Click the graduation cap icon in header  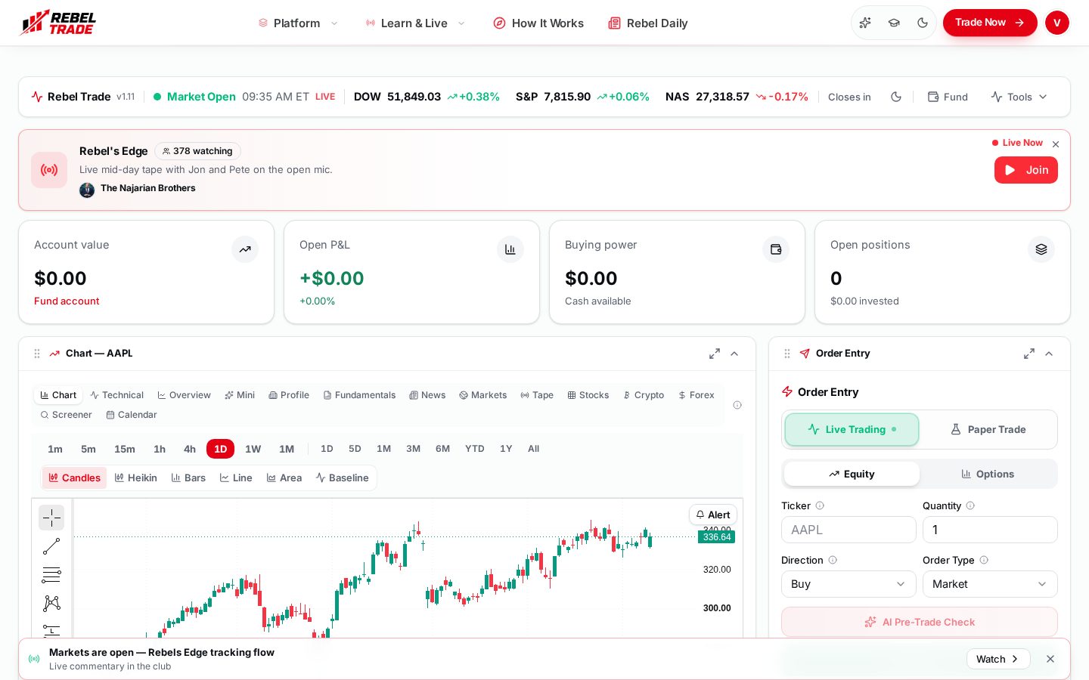click(894, 23)
